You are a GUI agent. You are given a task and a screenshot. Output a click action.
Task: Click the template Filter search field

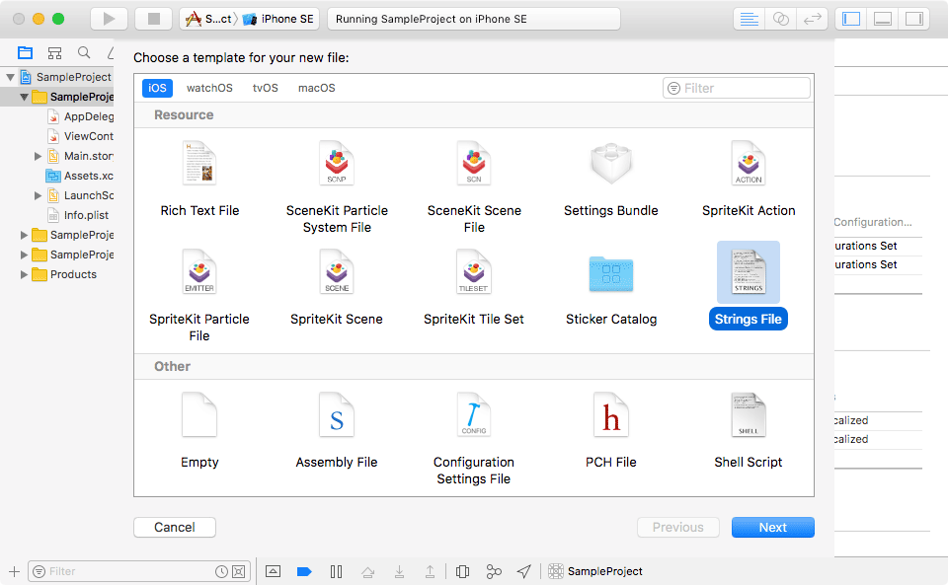coord(737,88)
